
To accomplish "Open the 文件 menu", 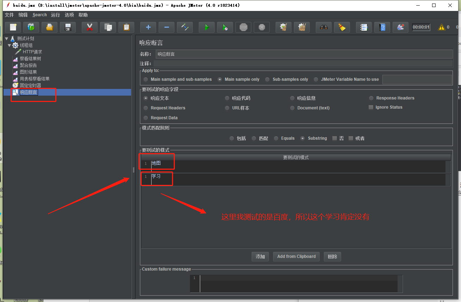I will [9, 15].
